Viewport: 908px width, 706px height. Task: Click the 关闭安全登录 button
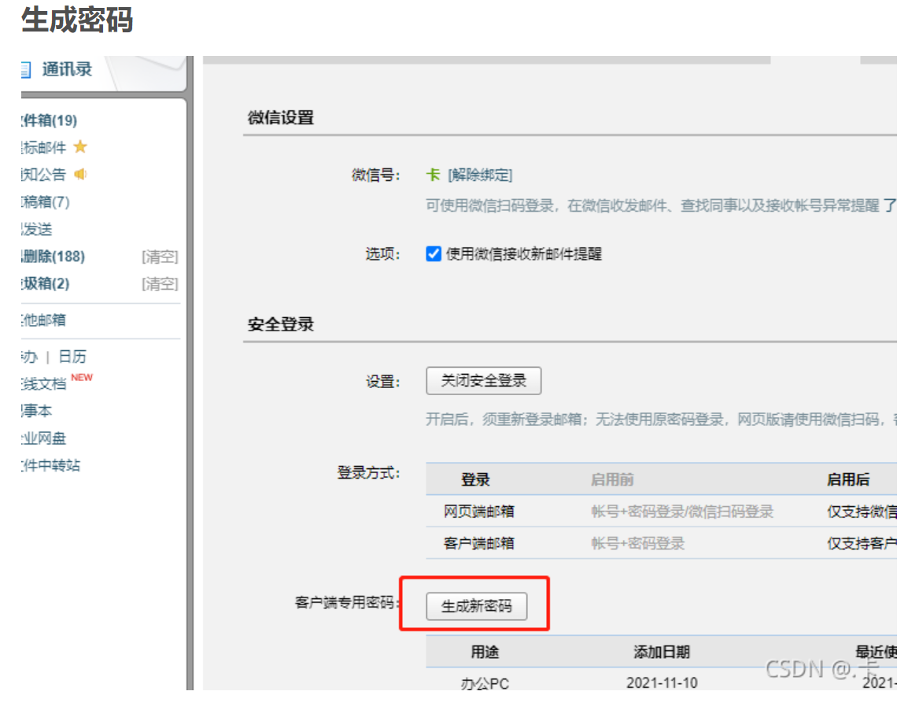[x=484, y=380]
